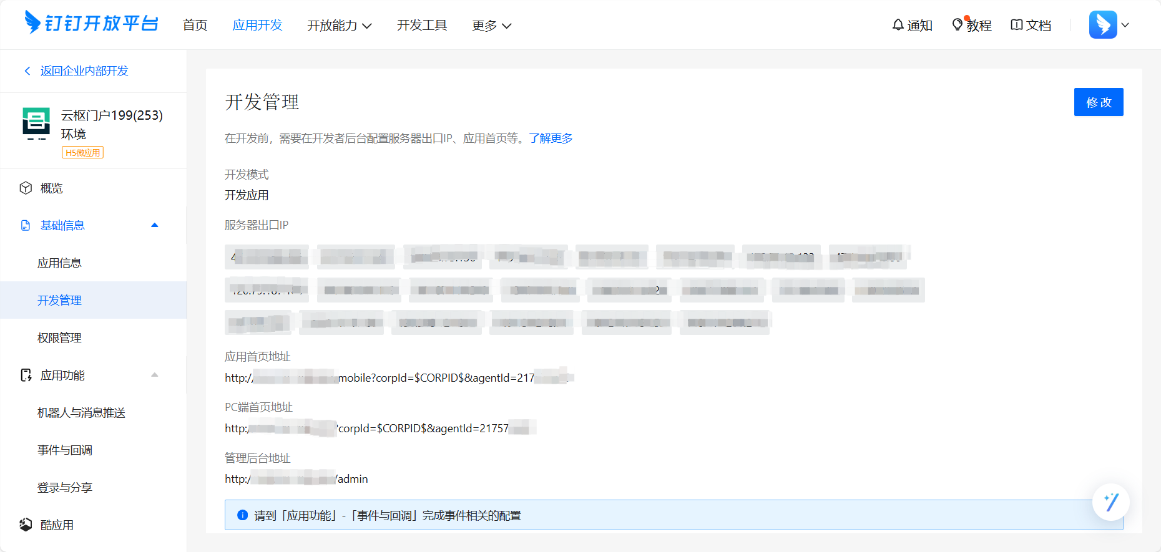Click the 基础信息 document icon
The height and width of the screenshot is (552, 1161).
(26, 225)
